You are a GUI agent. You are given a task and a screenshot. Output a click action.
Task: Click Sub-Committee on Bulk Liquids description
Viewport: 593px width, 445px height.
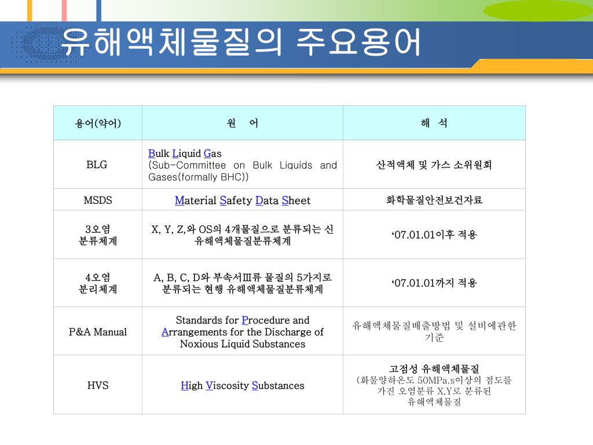pyautogui.click(x=243, y=171)
